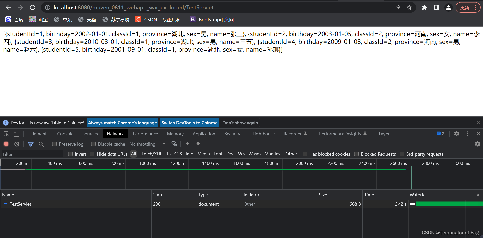Click the import HAR upload icon
This screenshot has width=483, height=238.
(x=187, y=144)
